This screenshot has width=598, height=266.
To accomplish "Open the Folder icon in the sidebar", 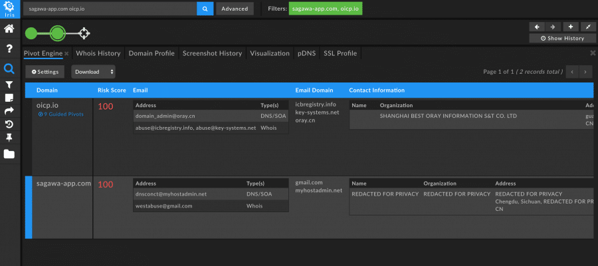I will tap(9, 154).
